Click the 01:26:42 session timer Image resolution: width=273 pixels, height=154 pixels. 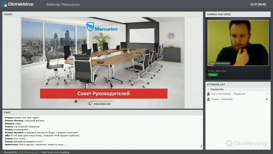[260, 4]
